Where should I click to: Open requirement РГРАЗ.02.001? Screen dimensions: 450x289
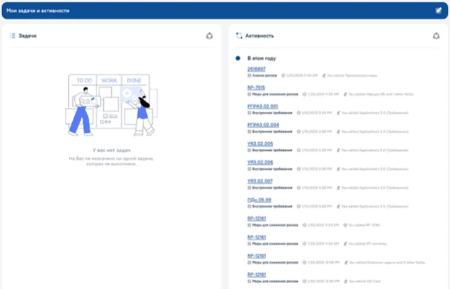(262, 106)
